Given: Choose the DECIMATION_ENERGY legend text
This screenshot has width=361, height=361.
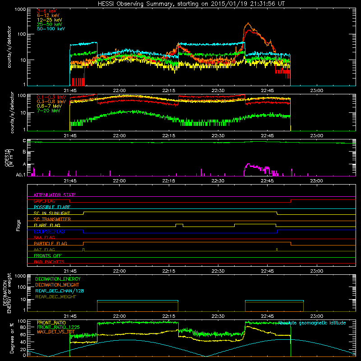Looking at the screenshot, I should click(x=58, y=279).
